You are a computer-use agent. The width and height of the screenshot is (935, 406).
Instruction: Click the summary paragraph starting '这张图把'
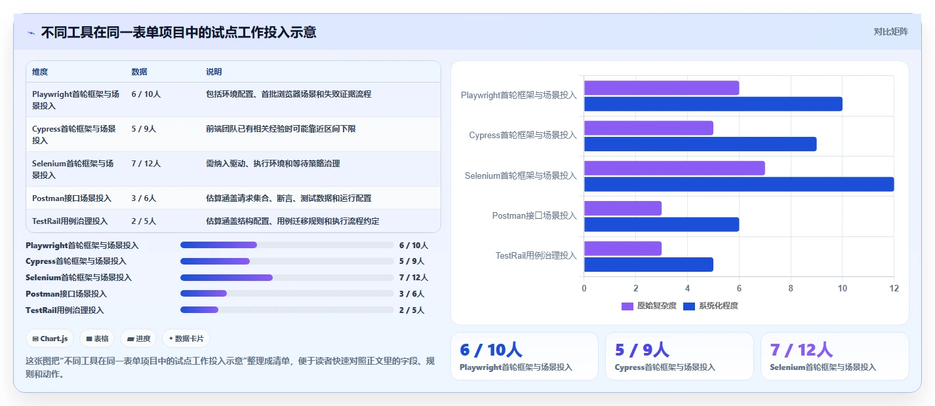pyautogui.click(x=229, y=367)
